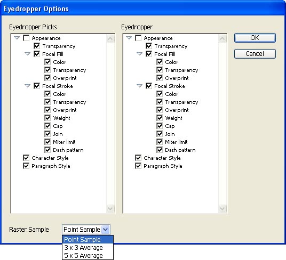
Task: Uncheck Paragraph Style in Eyedropper Picks
Action: tap(26, 166)
